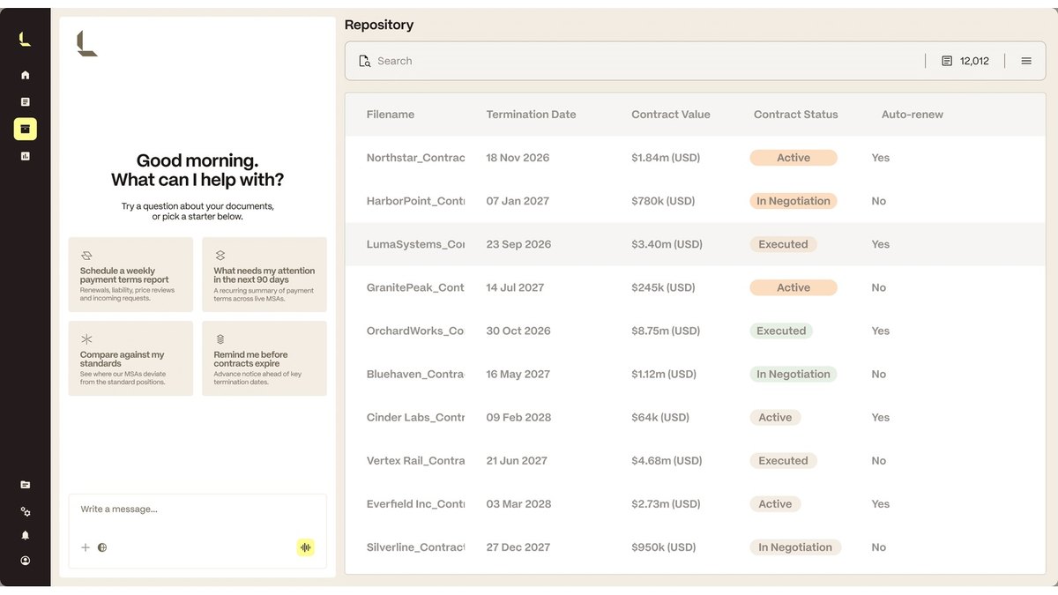Select the Vertex Rail_Contract filename

(x=415, y=460)
